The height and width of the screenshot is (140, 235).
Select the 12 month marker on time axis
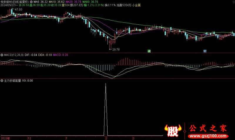(x=29, y=138)
